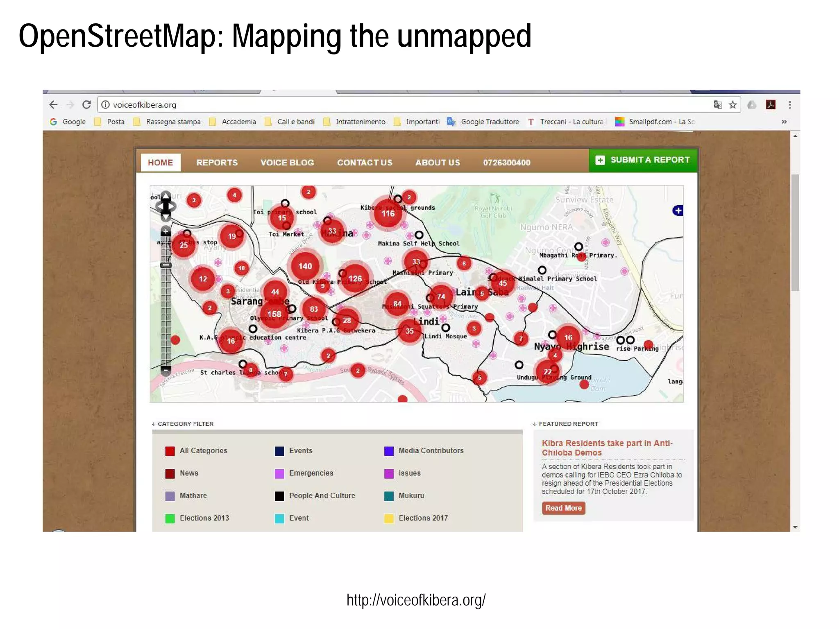Image resolution: width=839 pixels, height=629 pixels.
Task: Filter by Elections 2013 category
Action: [197, 518]
